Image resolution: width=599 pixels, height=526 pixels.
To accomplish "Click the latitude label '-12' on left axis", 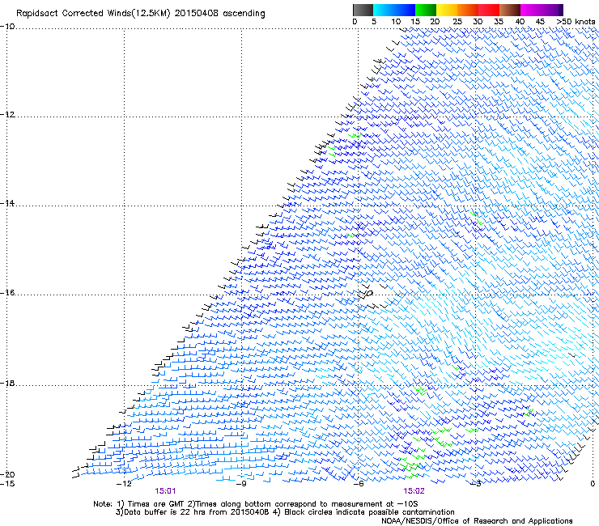I will 7,115.
